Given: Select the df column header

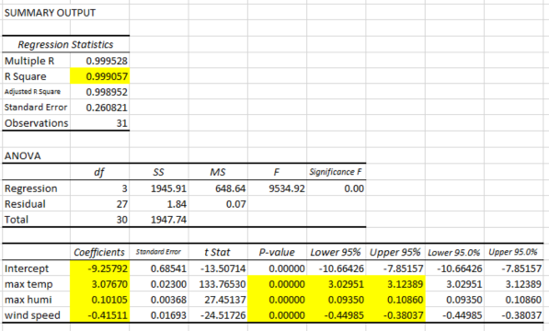Looking at the screenshot, I should pos(99,172).
